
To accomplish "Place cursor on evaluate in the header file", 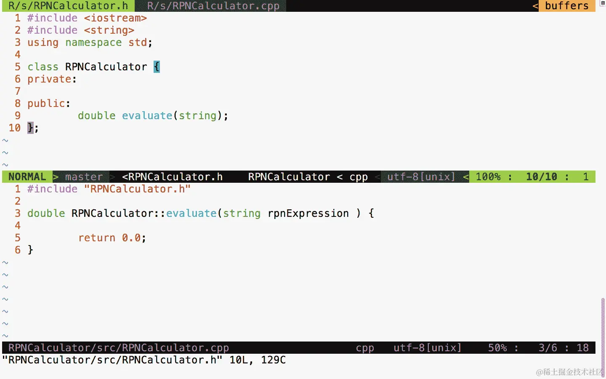I will click(x=147, y=116).
